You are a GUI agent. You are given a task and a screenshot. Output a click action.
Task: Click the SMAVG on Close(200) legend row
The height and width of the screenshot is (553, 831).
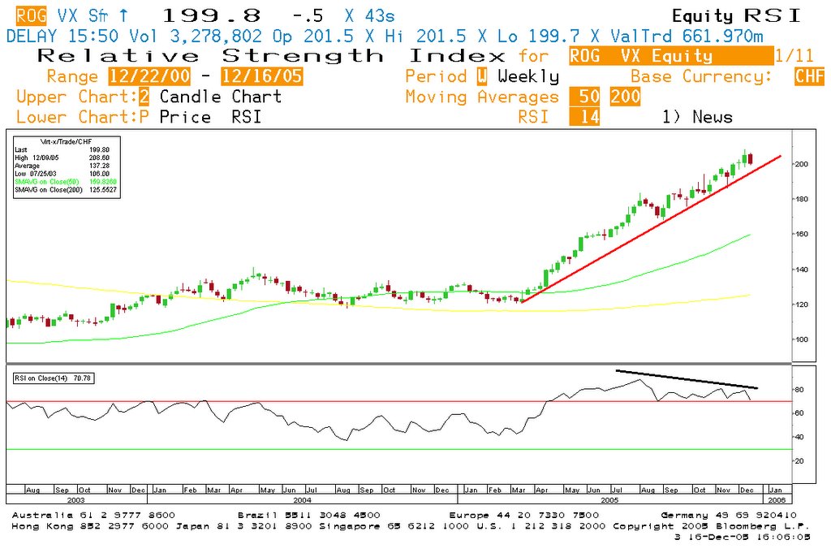(66, 189)
